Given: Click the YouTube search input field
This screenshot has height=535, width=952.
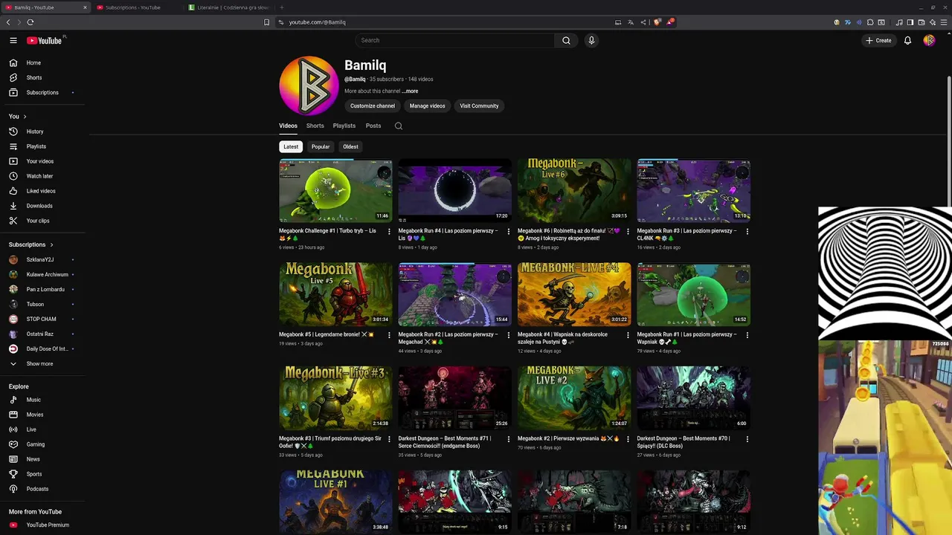Looking at the screenshot, I should (x=454, y=40).
